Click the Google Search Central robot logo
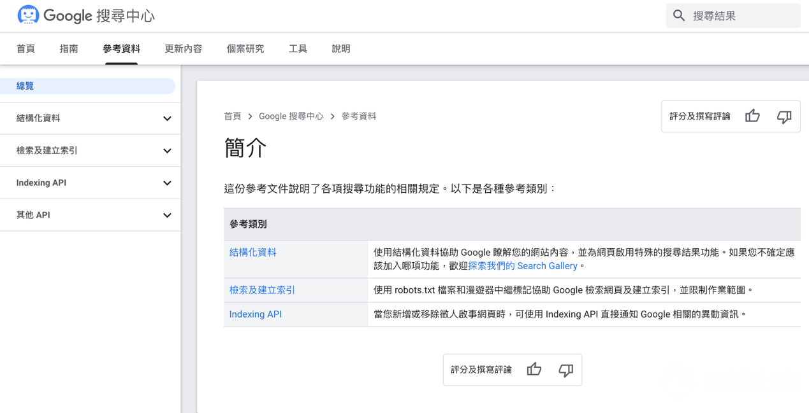 (27, 15)
